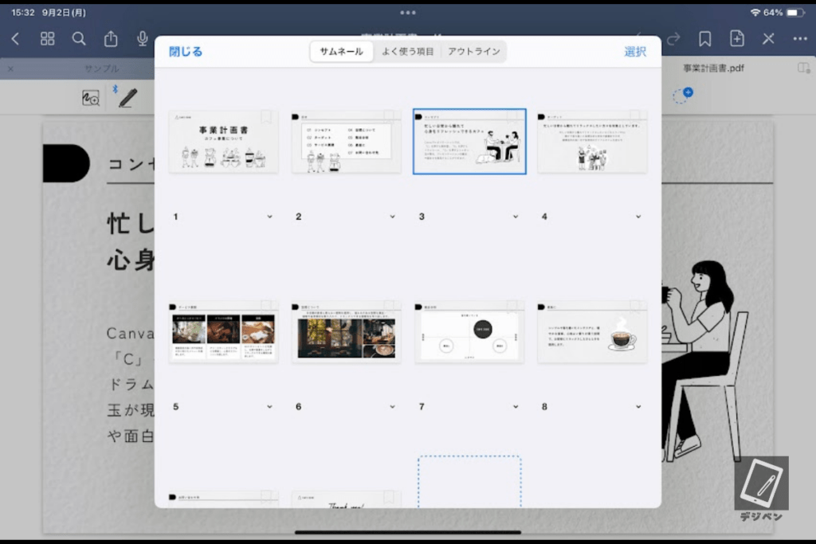Viewport: 816px width, 544px height.
Task: Open the highlighted page 3 thumbnail
Action: [469, 142]
